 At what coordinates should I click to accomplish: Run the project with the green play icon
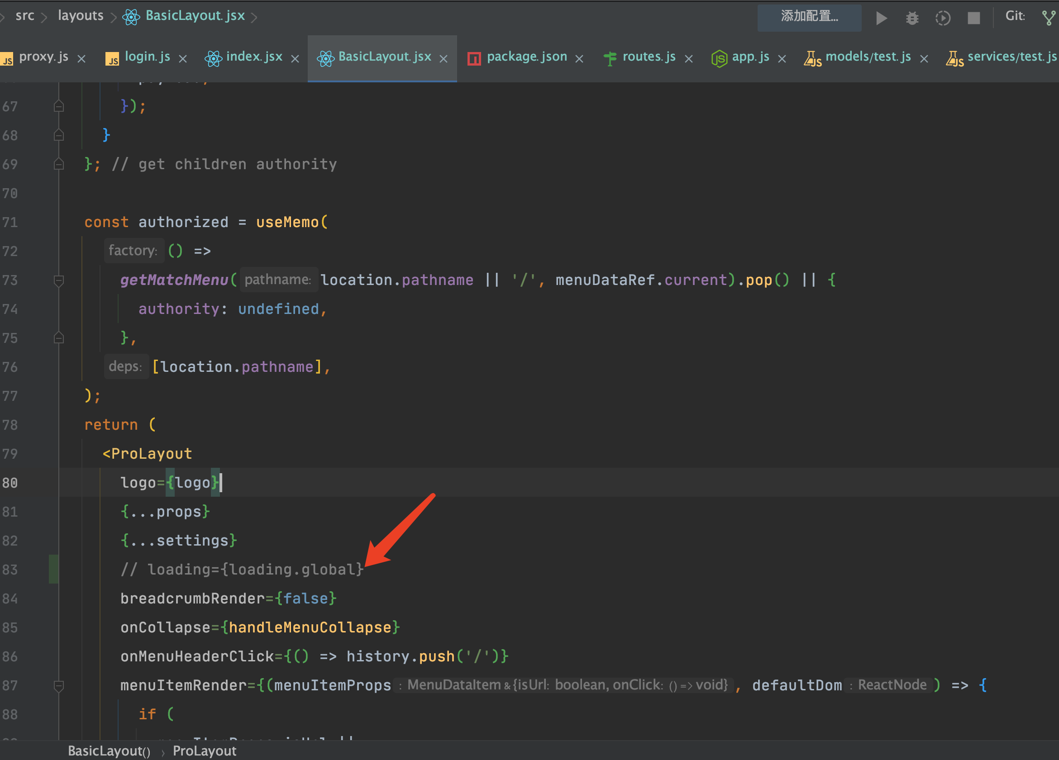point(882,18)
